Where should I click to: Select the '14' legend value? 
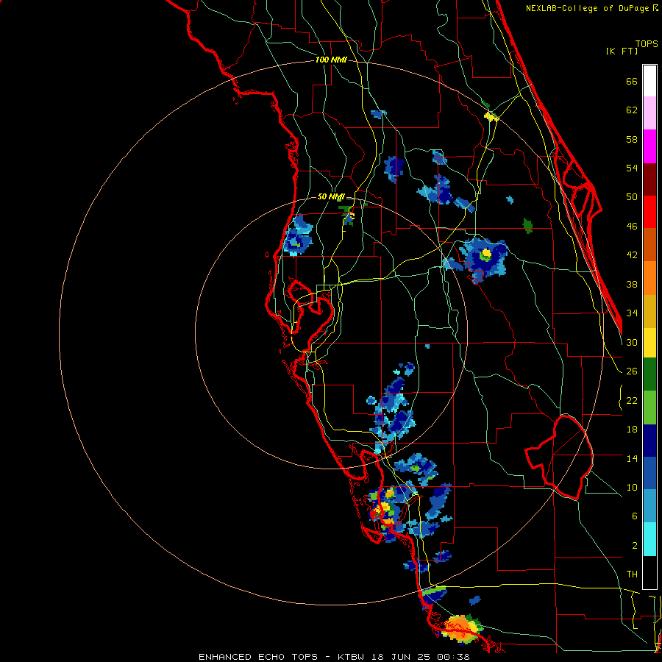tap(632, 458)
